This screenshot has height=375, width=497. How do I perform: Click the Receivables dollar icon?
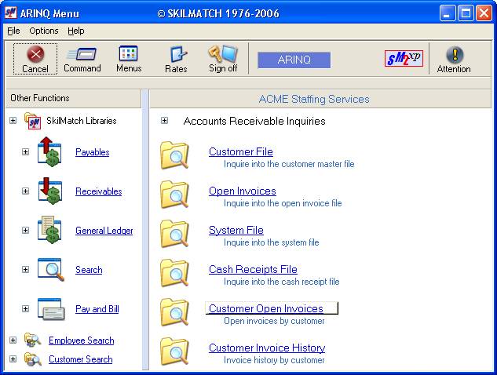(x=49, y=191)
